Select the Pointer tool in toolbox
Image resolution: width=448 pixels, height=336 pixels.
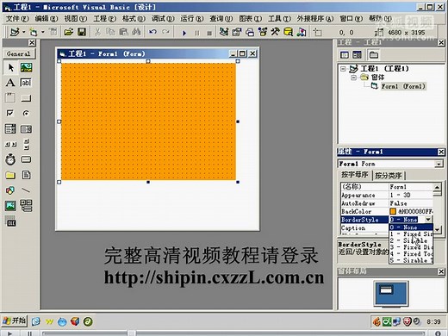[10, 68]
